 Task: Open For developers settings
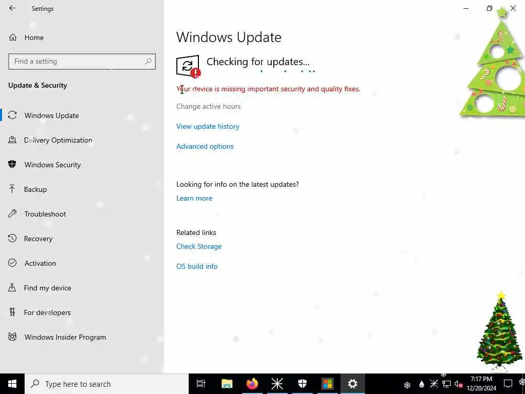[x=82, y=312]
